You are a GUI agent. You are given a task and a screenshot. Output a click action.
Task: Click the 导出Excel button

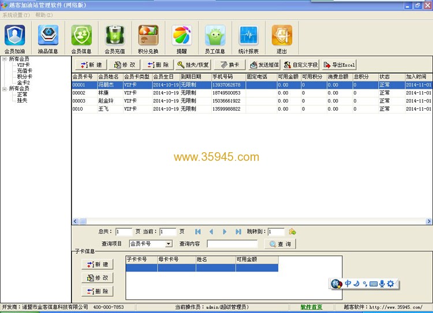[x=339, y=65]
